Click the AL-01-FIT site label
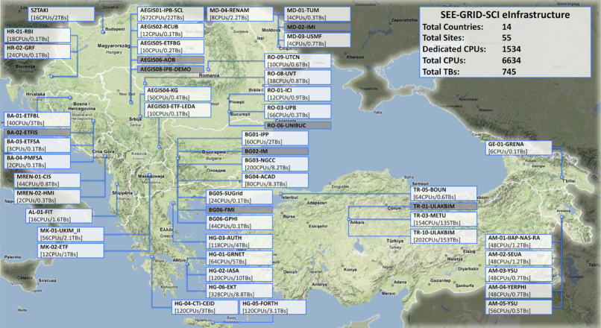The width and height of the screenshot is (601, 328). (x=60, y=215)
